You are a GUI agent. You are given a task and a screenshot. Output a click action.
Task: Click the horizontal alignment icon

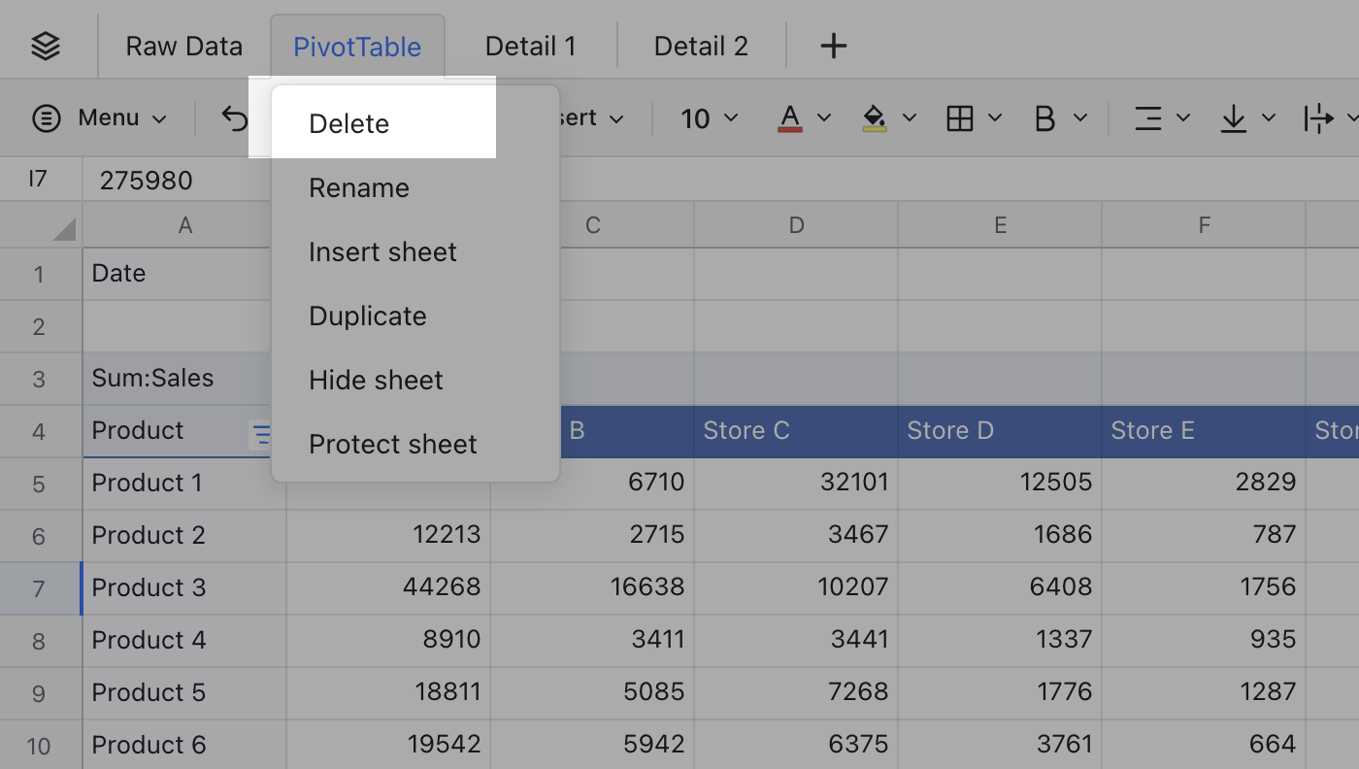tap(1146, 117)
